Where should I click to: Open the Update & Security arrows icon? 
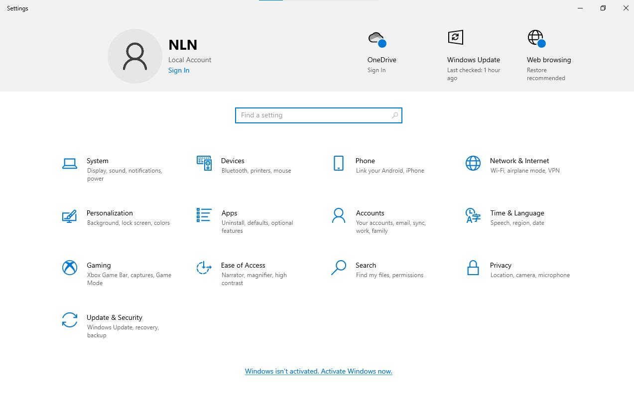click(70, 320)
